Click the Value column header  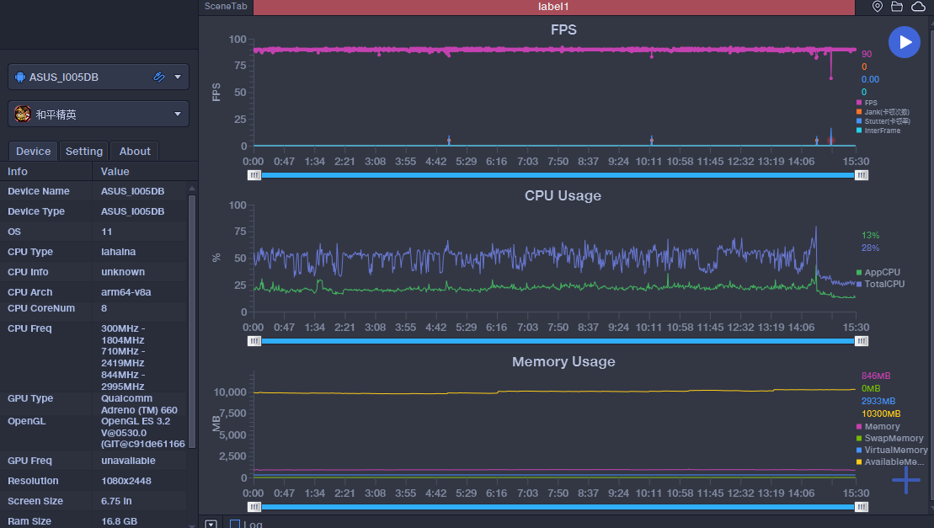pyautogui.click(x=145, y=172)
